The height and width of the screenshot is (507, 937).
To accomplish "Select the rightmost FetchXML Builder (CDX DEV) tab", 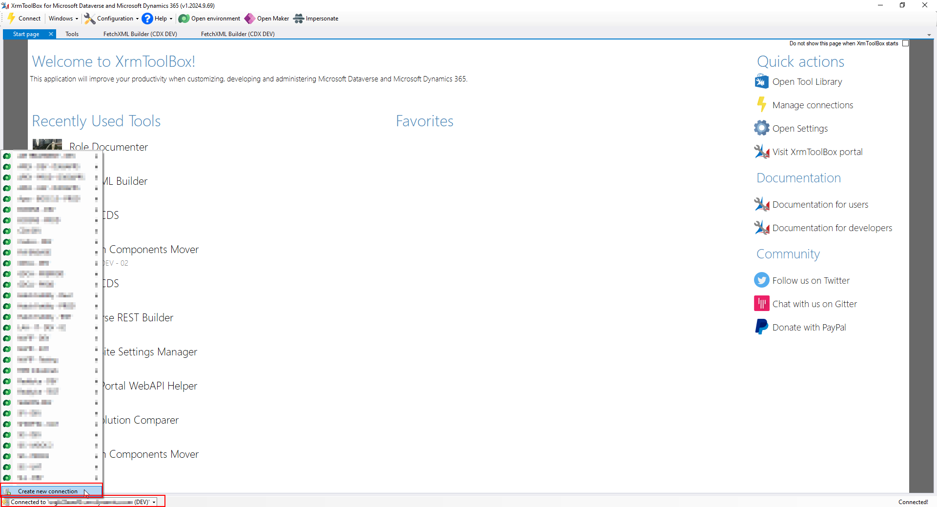I will click(x=238, y=34).
